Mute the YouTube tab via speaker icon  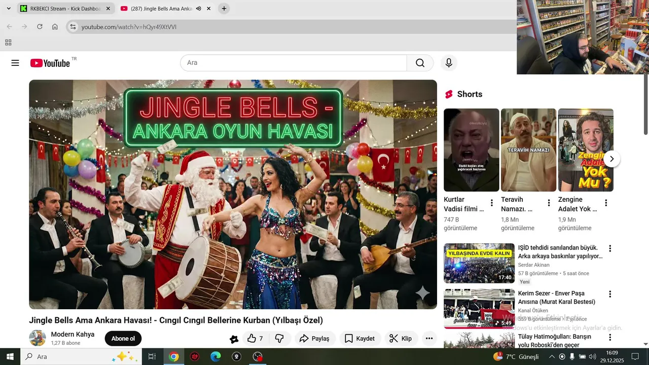199,9
